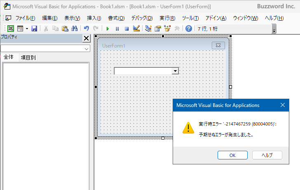Screen dimensions: 300x190
Task: Click the error message text 予期せぬエラーが発生しました
Action: tap(226, 135)
